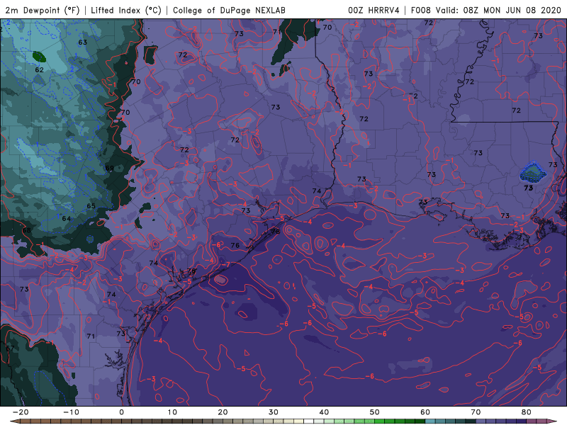
Task: Click the '2m Dewpoint (°F)' title text
Action: coord(43,10)
